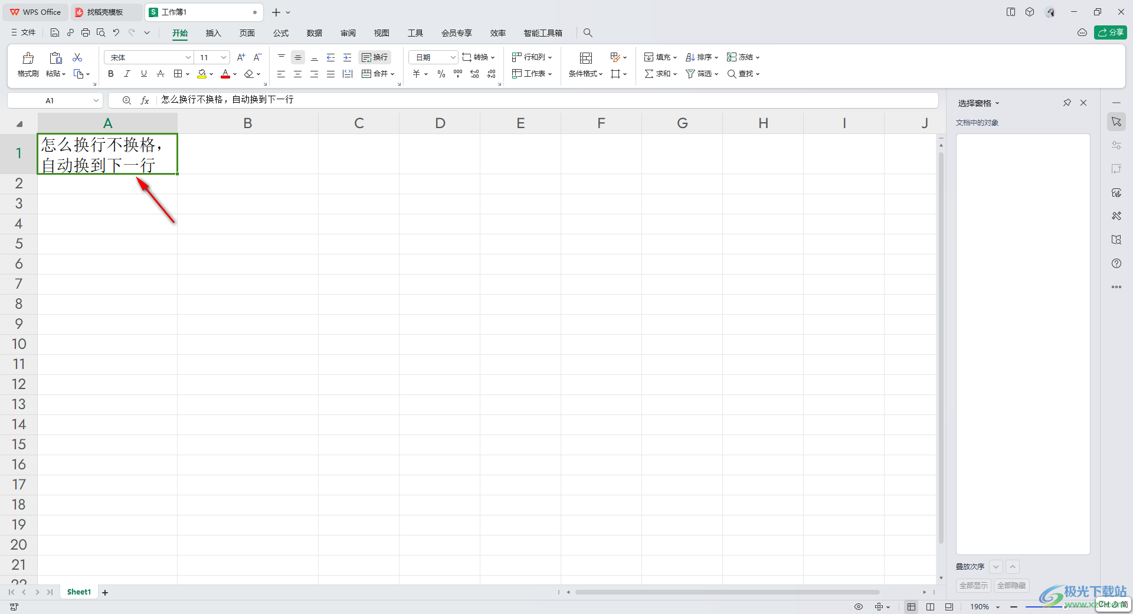Open the convert (转换) dropdown
The width and height of the screenshot is (1133, 614).
click(479, 57)
